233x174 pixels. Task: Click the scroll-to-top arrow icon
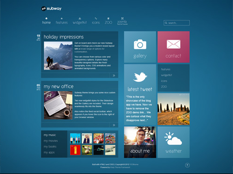[187, 165]
